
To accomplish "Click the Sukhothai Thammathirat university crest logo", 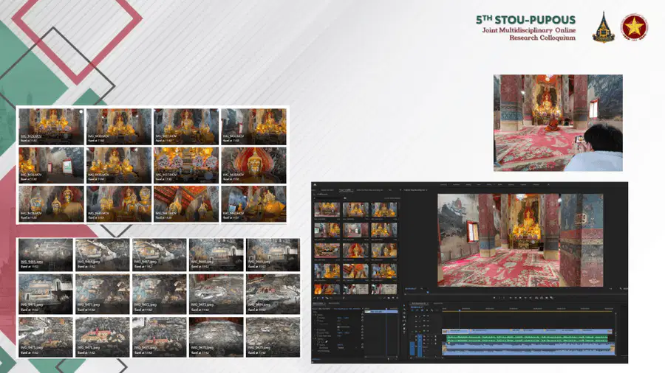I will click(603, 27).
